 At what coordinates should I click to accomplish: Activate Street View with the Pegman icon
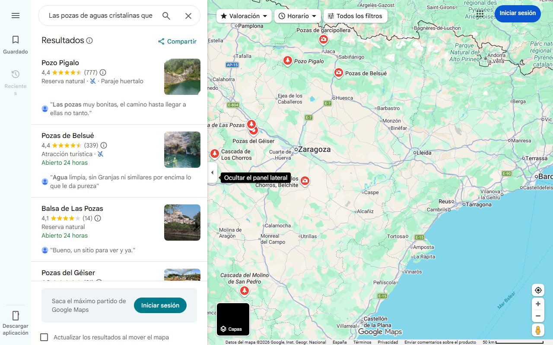click(x=538, y=330)
